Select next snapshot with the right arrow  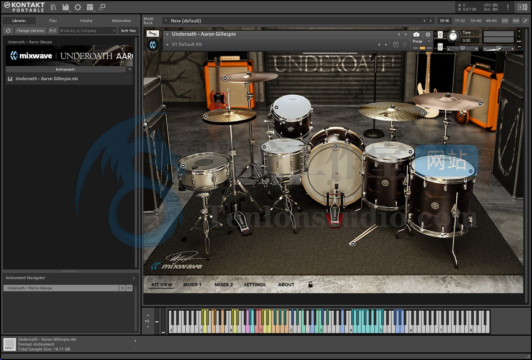point(386,44)
